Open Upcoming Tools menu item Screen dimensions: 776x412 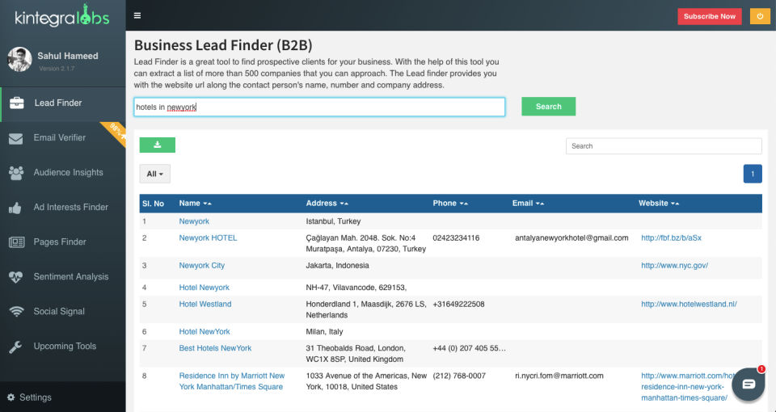tap(63, 347)
